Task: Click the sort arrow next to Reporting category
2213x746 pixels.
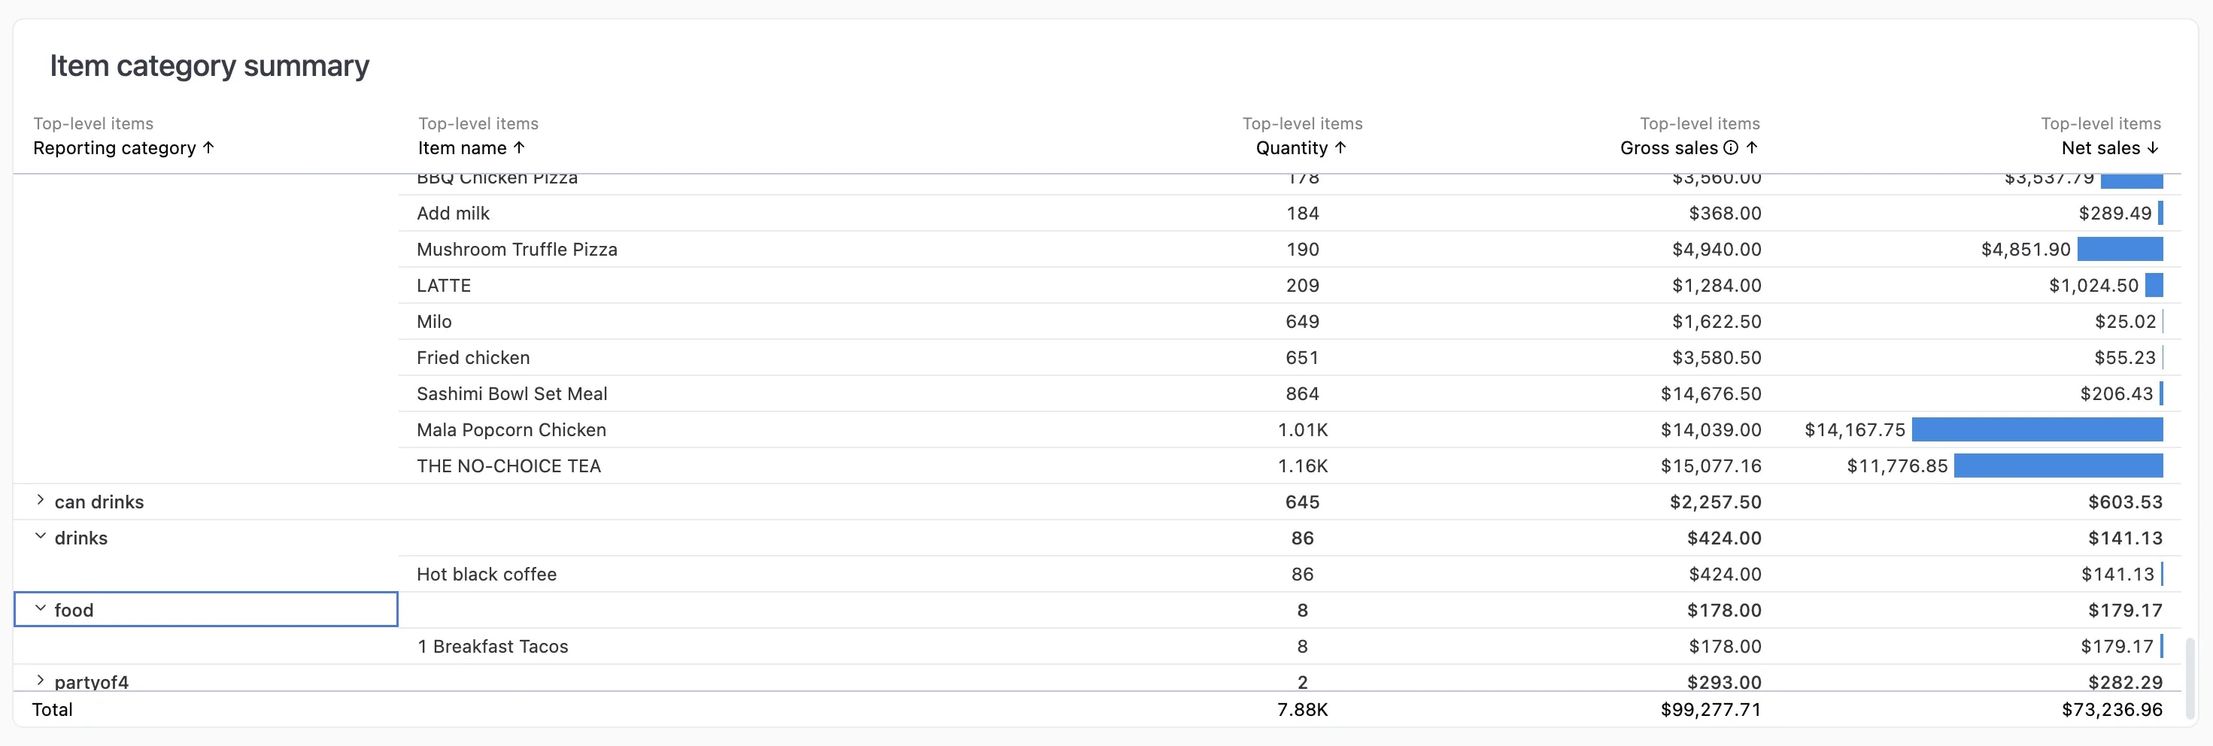Action: (208, 147)
